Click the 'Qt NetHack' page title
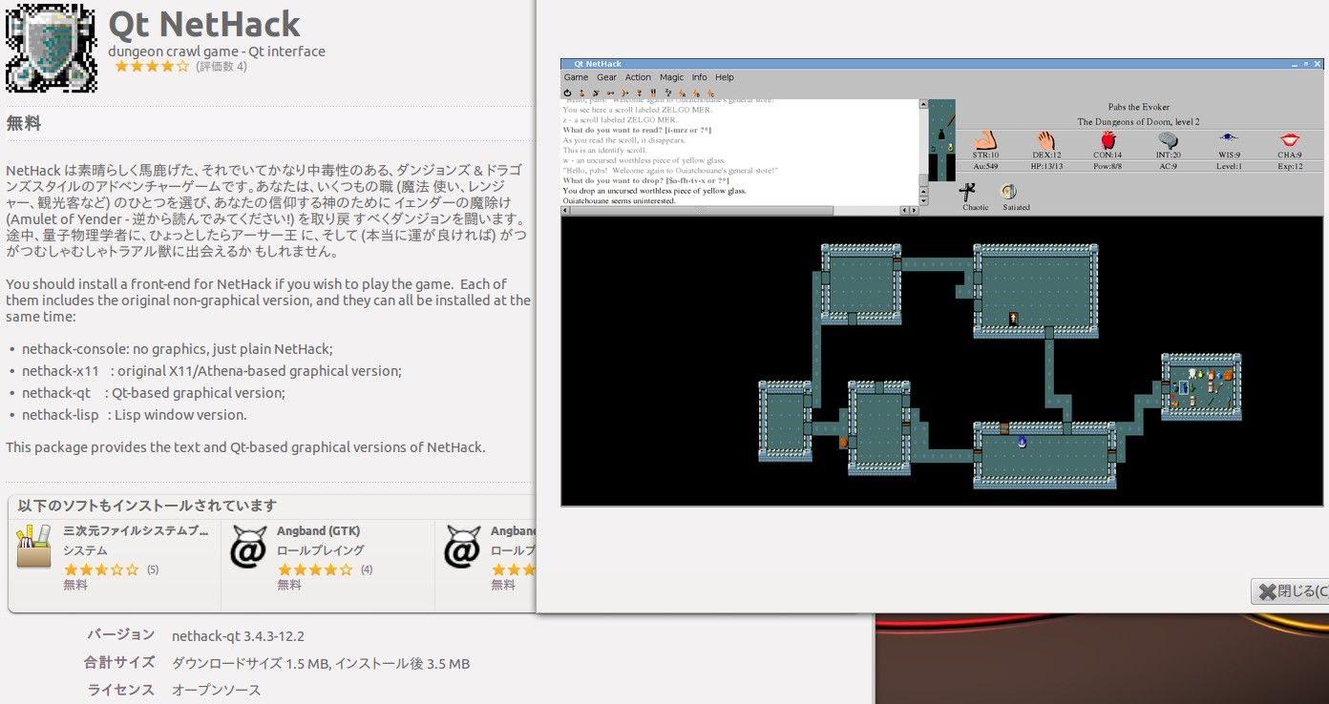 click(204, 24)
